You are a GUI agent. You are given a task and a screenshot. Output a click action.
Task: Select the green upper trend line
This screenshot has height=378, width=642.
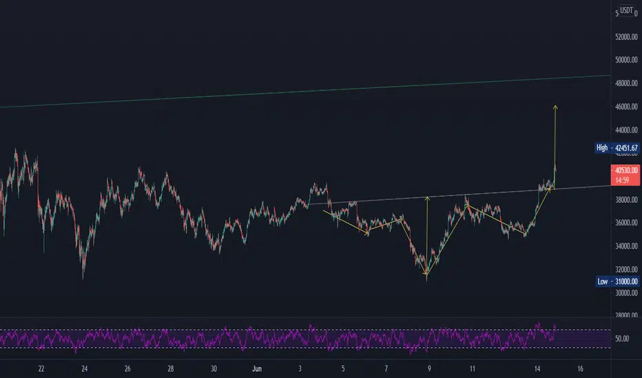tap(305, 91)
